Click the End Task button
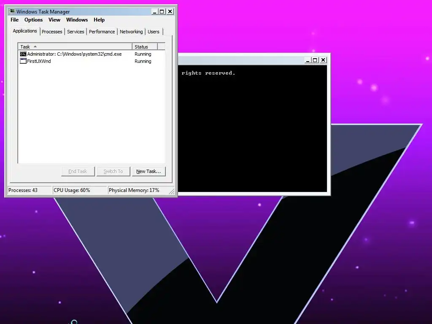The height and width of the screenshot is (324, 432). (78, 171)
